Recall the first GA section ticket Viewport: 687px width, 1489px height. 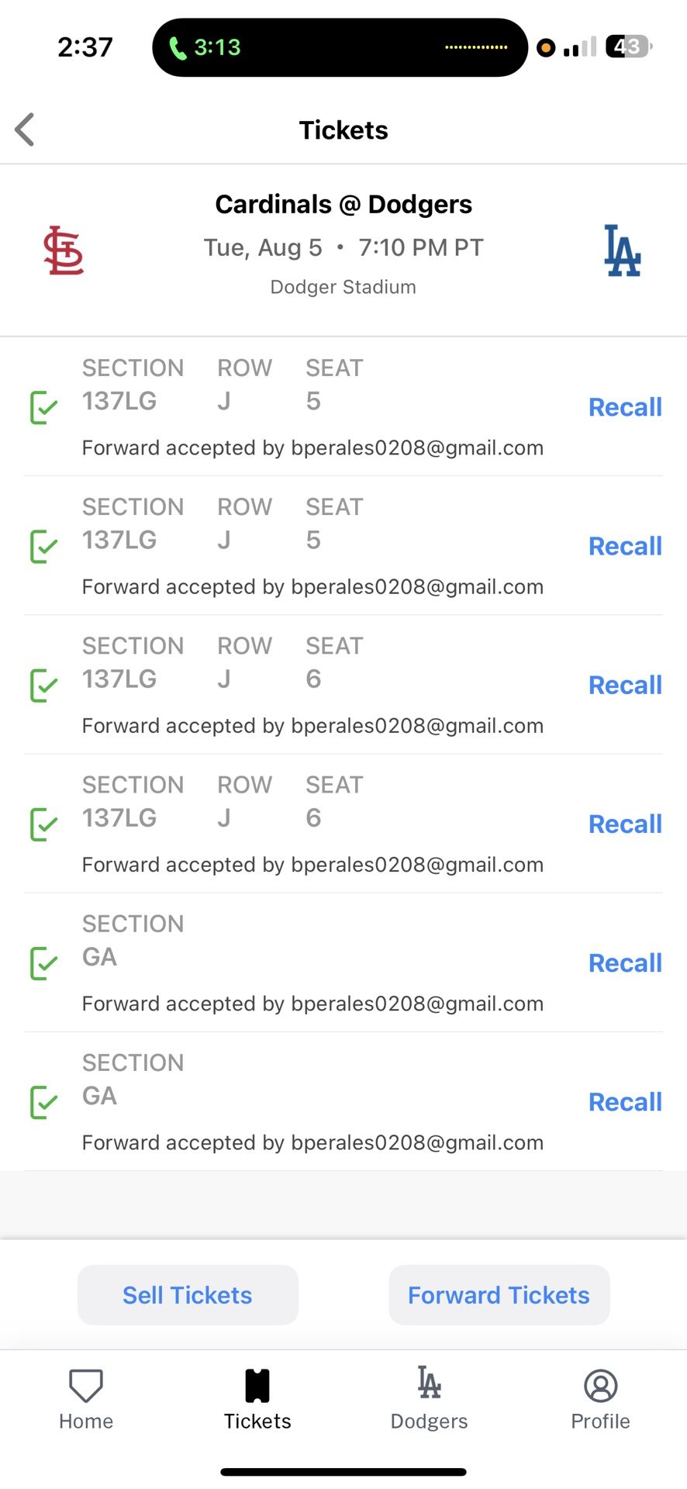coord(625,962)
